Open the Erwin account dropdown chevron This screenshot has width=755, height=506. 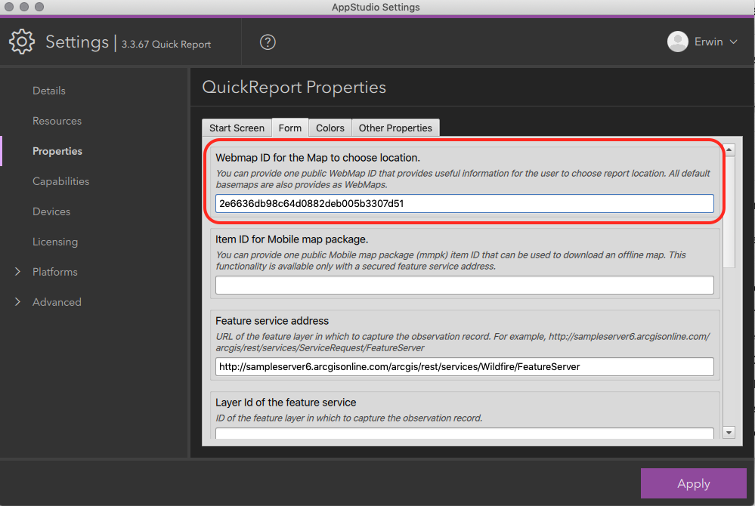pyautogui.click(x=733, y=42)
